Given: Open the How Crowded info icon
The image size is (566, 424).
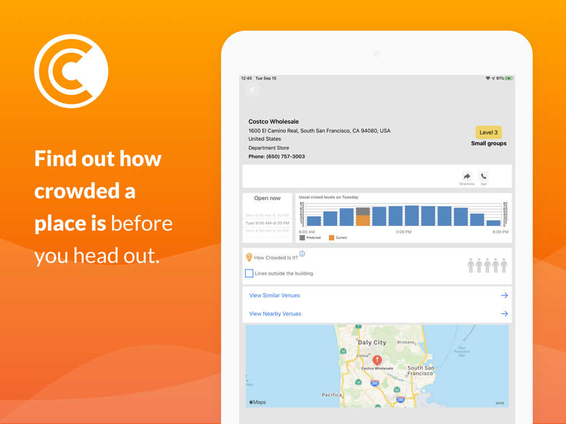Looking at the screenshot, I should (x=302, y=254).
